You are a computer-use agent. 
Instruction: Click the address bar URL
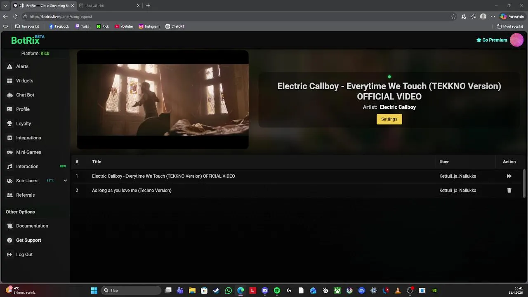tap(61, 16)
